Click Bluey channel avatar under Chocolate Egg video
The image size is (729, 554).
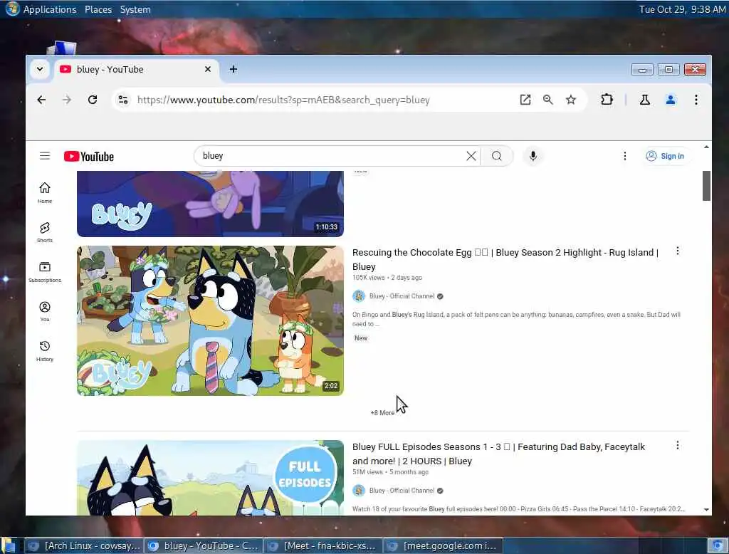point(359,296)
